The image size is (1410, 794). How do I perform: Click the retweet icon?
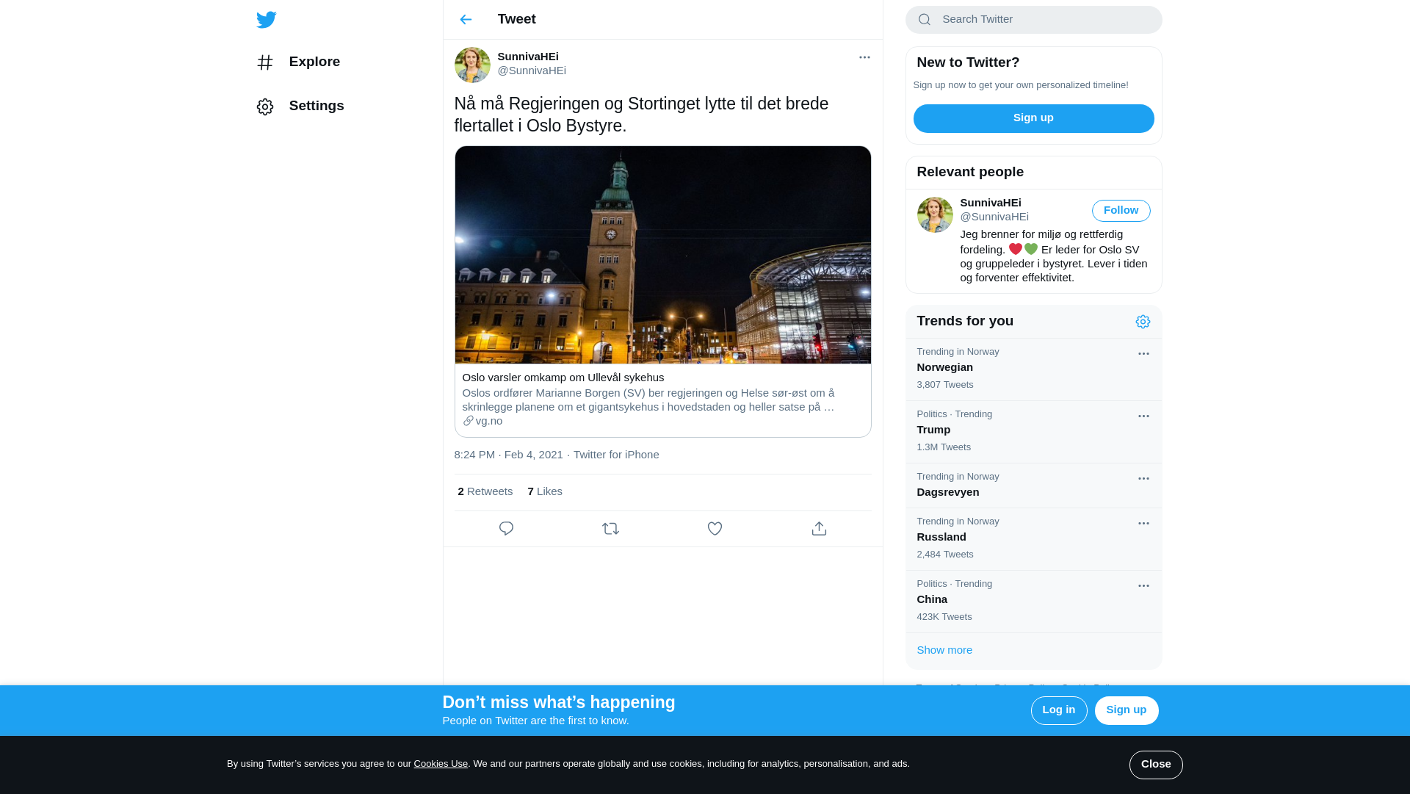coord(610,529)
